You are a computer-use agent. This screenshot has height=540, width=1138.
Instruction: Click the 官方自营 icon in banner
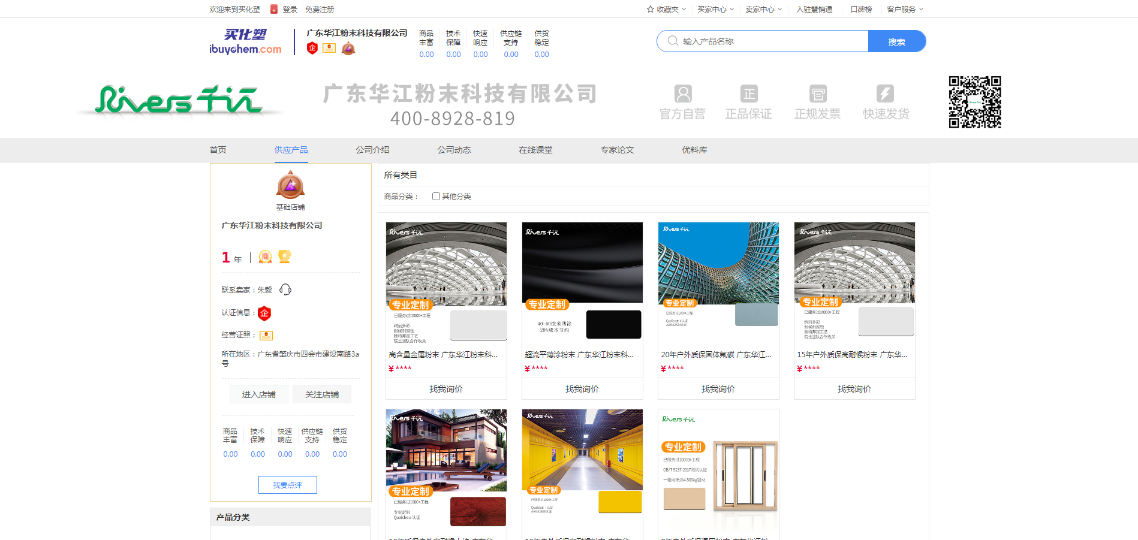(x=683, y=93)
